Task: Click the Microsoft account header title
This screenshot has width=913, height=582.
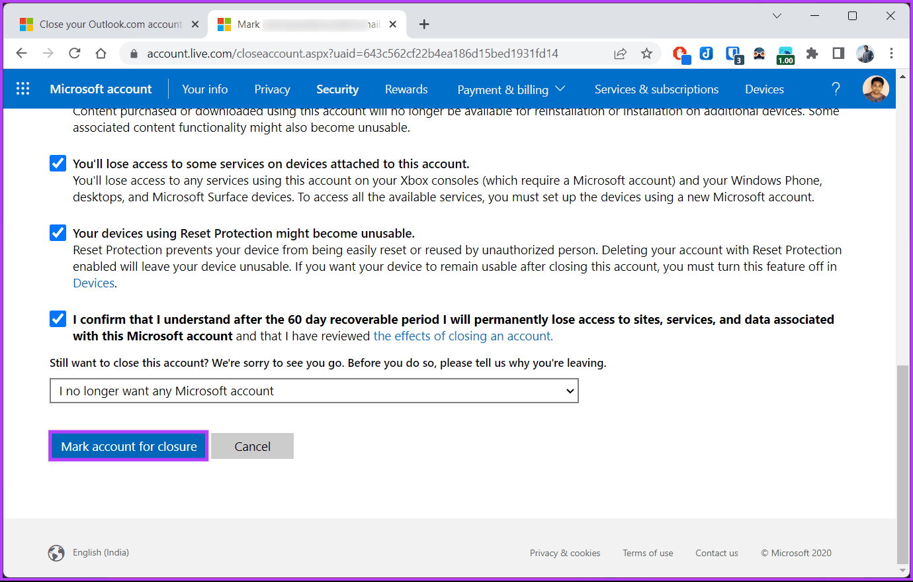Action: tap(101, 89)
